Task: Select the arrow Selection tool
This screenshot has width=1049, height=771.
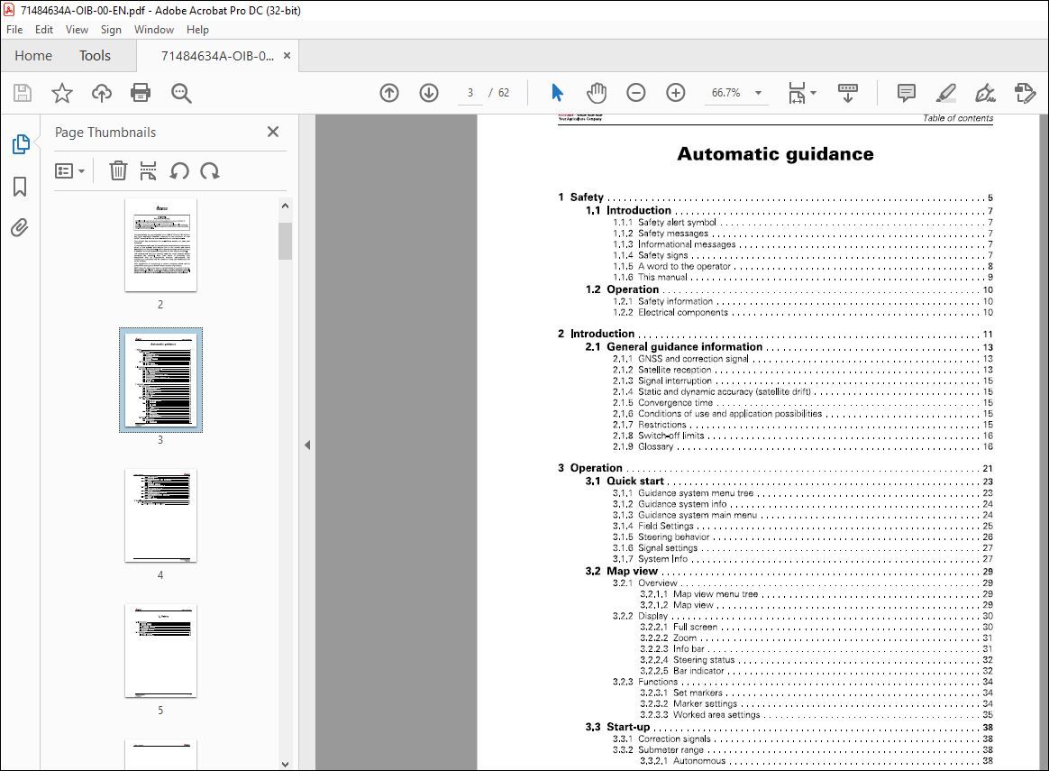Action: [x=557, y=92]
